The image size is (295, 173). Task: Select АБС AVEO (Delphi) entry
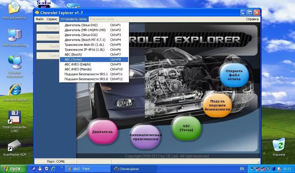click(94, 64)
